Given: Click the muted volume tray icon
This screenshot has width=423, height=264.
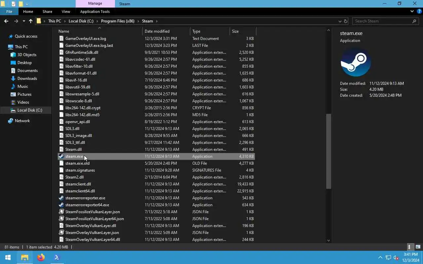Looking at the screenshot, I should [x=396, y=257].
